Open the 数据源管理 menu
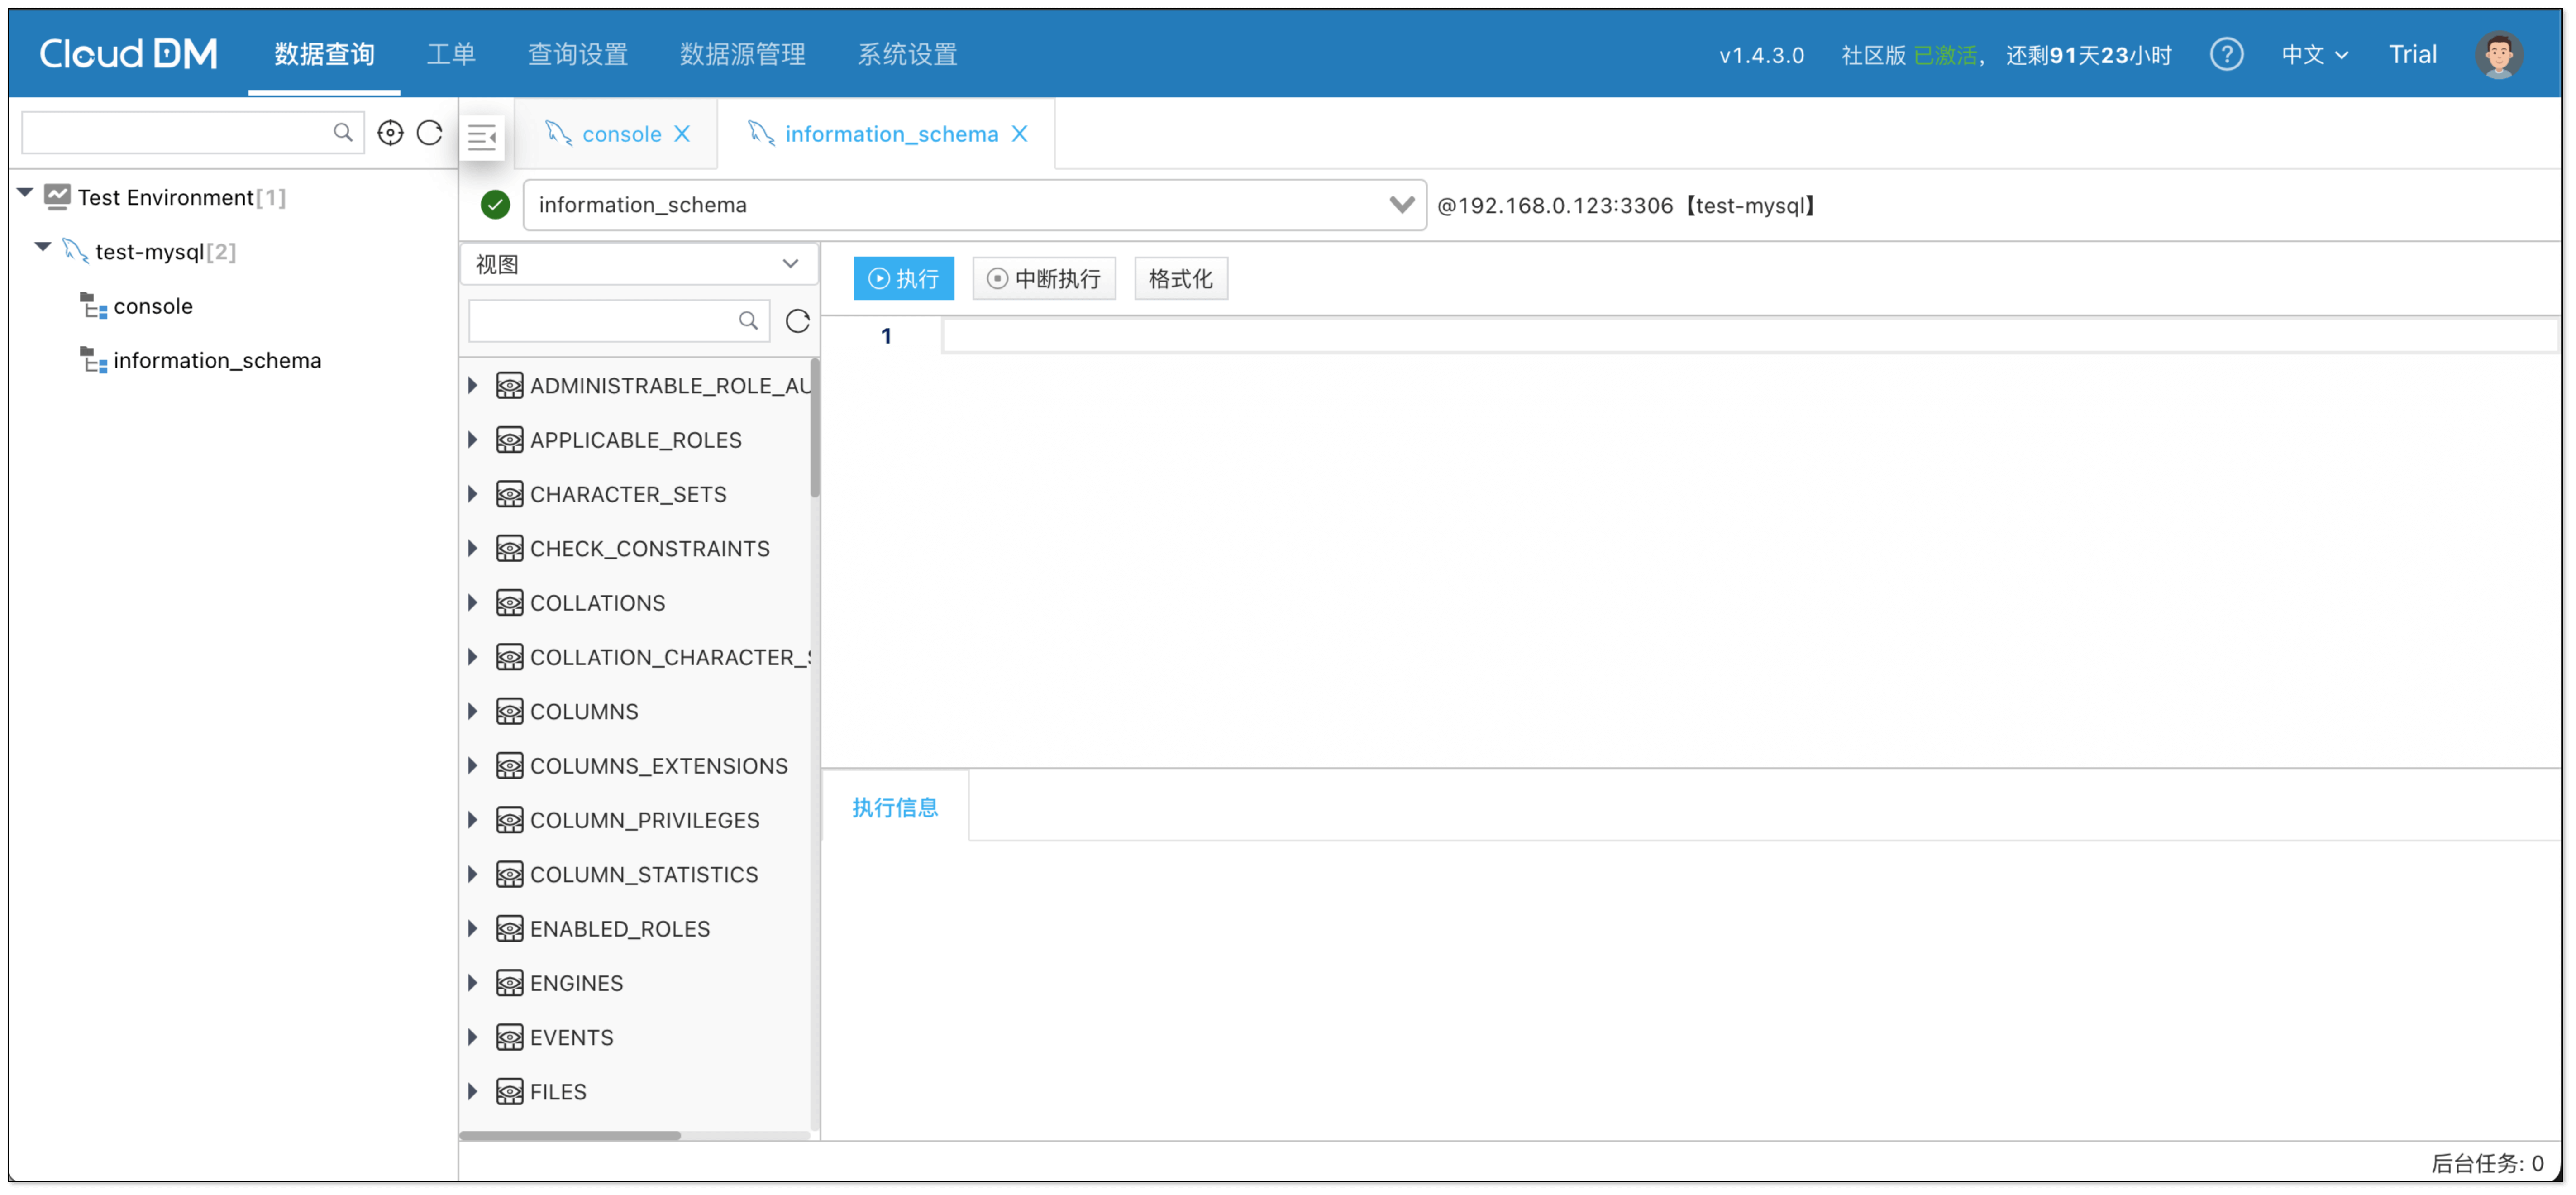This screenshot has width=2576, height=1195. tap(742, 54)
